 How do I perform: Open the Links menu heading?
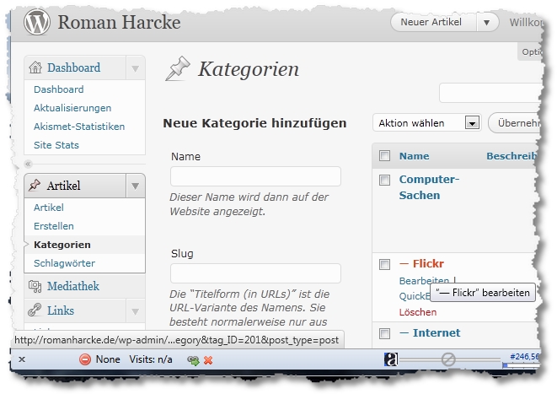[x=61, y=310]
